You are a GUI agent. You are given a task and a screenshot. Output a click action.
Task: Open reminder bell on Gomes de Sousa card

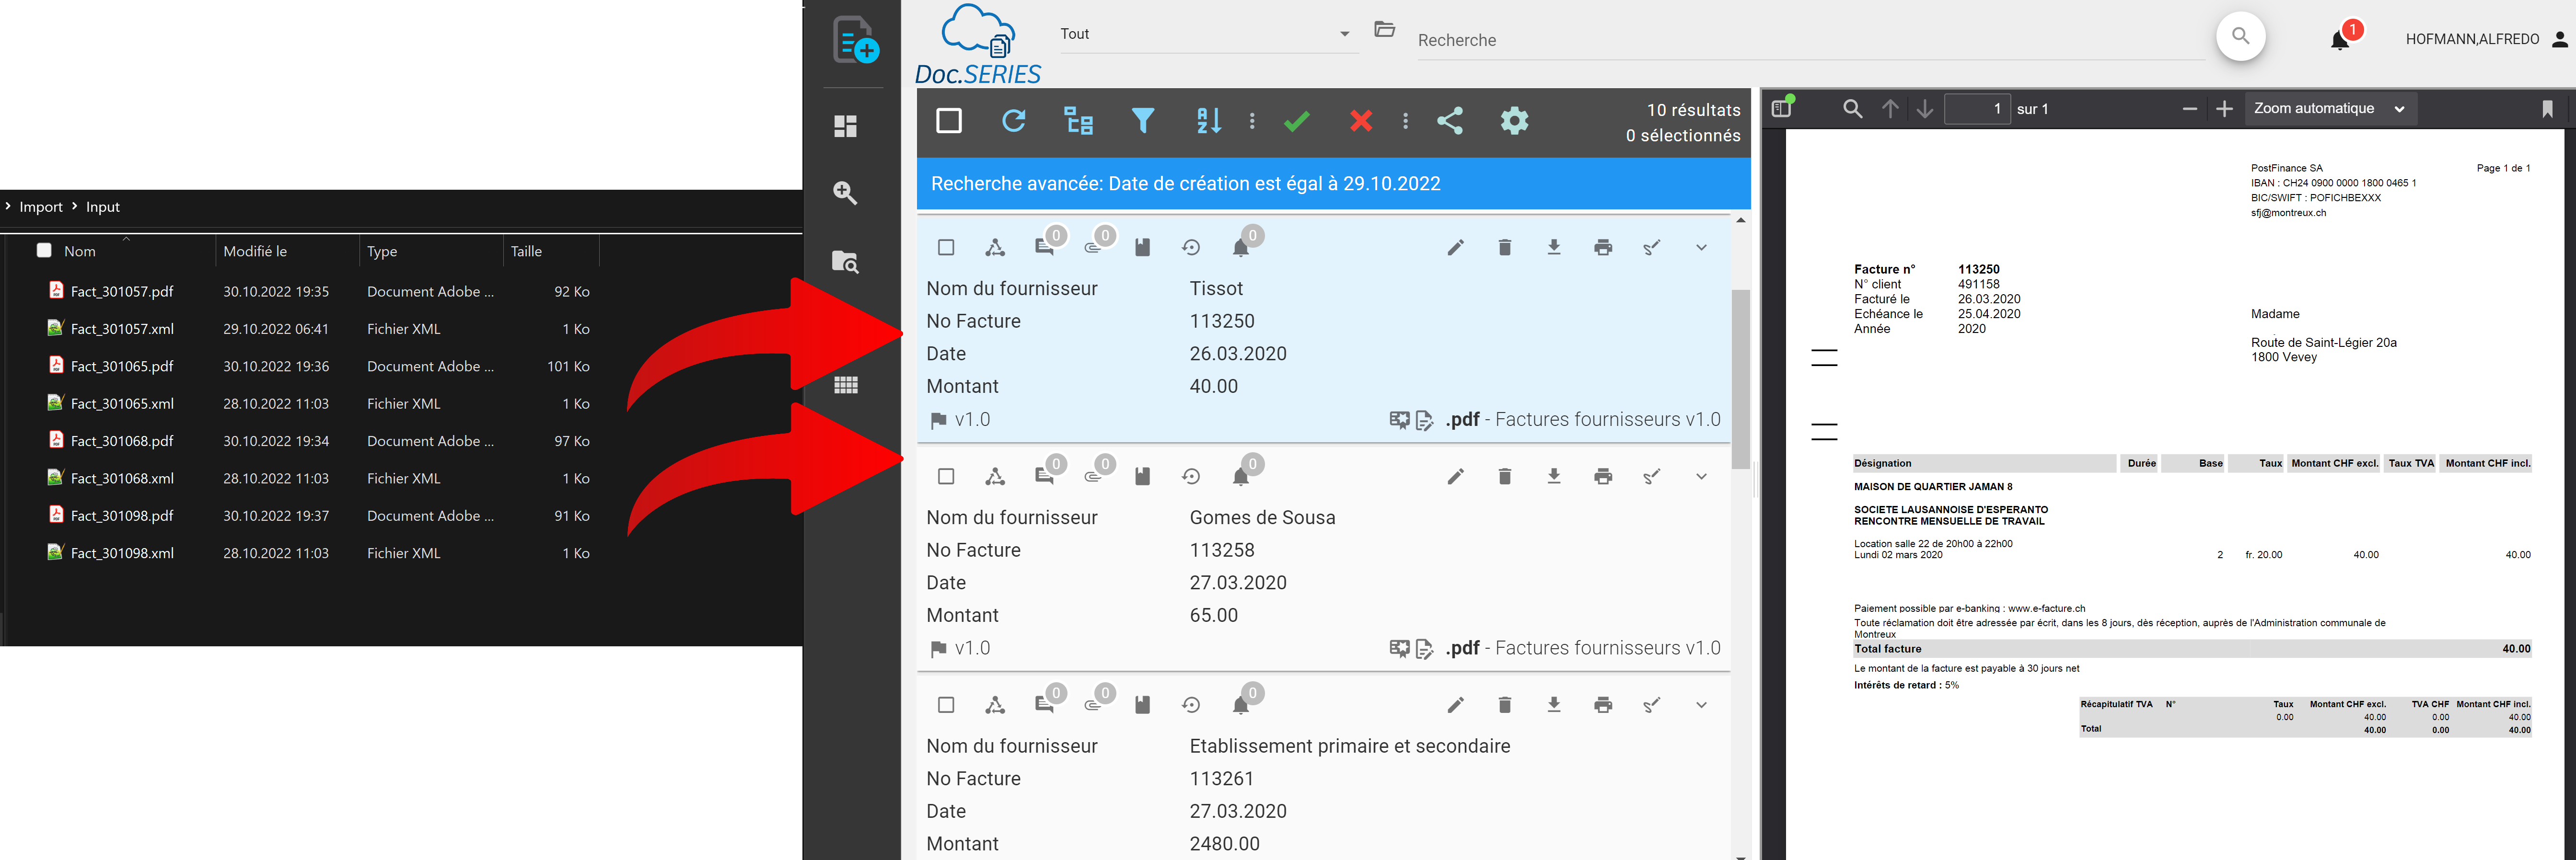pos(1241,476)
